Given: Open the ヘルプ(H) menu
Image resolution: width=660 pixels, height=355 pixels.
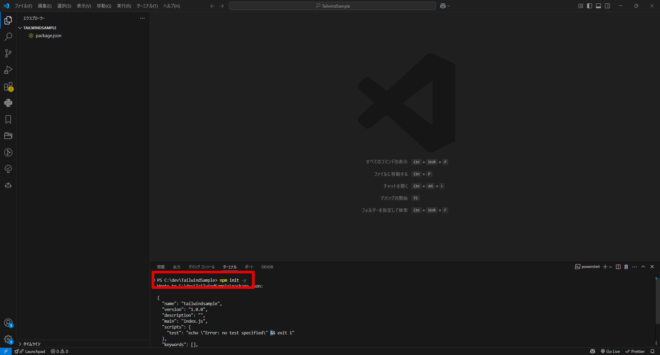Looking at the screenshot, I should coord(172,6).
